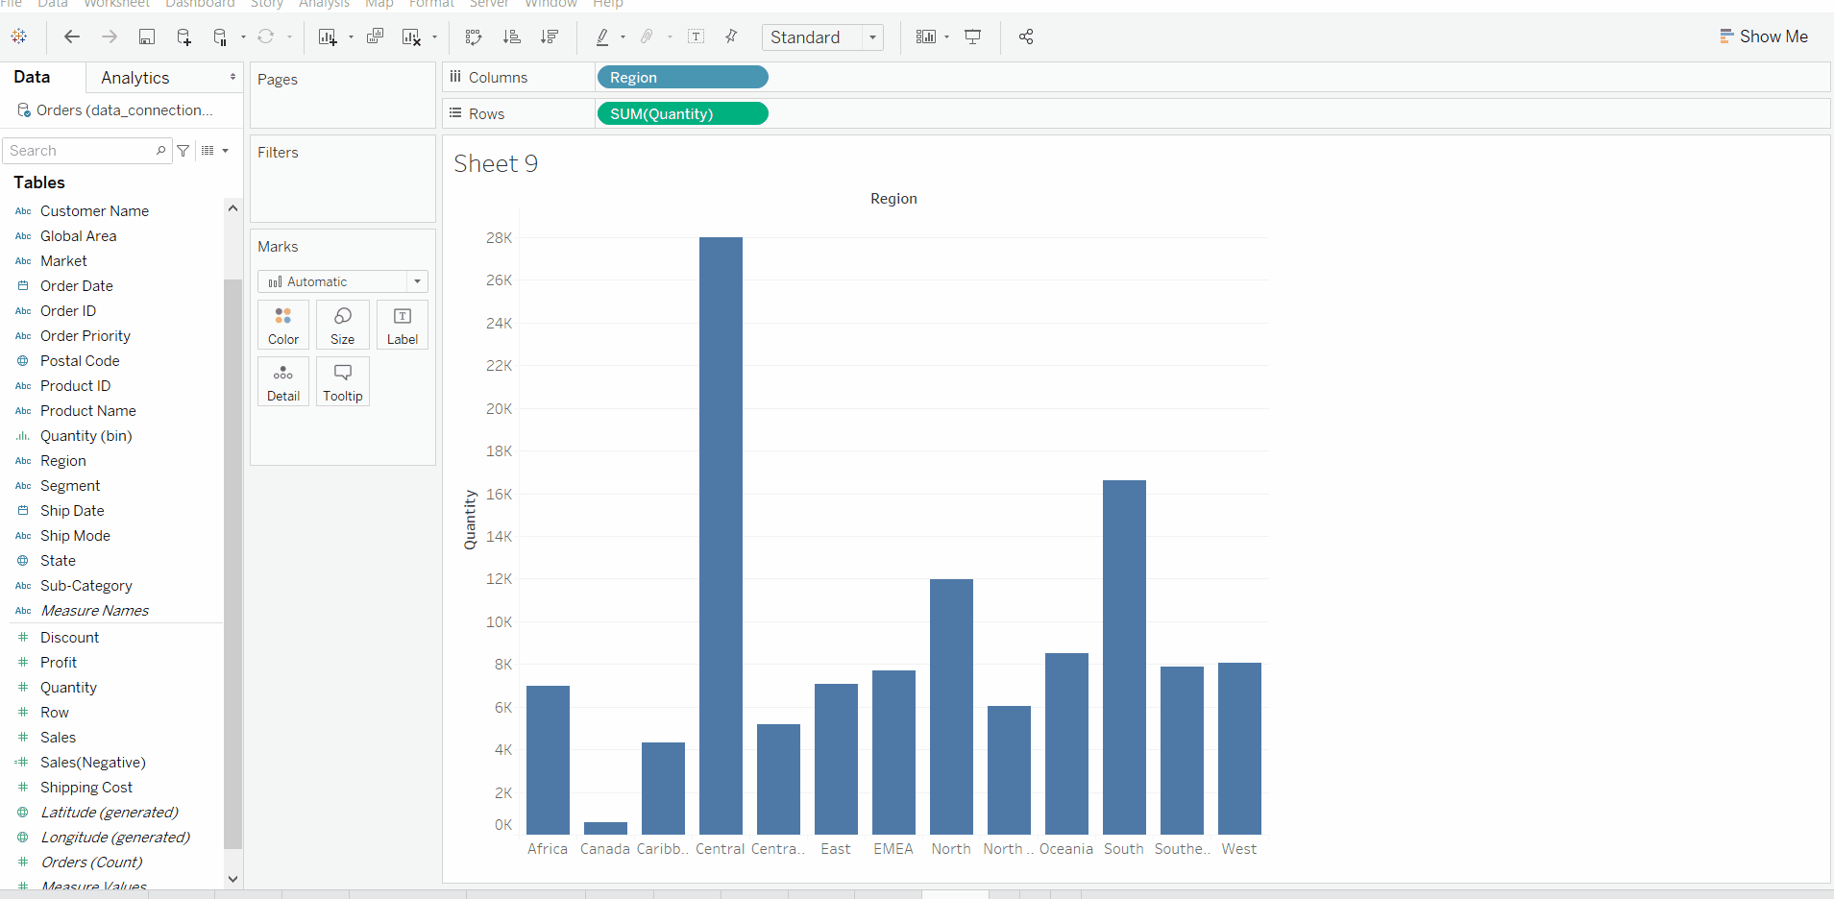Click the Share workbook icon
The height and width of the screenshot is (899, 1834).
tap(1025, 36)
